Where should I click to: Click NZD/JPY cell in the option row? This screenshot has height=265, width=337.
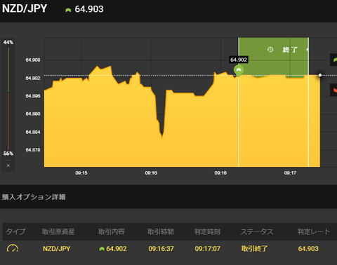pyautogui.click(x=56, y=249)
